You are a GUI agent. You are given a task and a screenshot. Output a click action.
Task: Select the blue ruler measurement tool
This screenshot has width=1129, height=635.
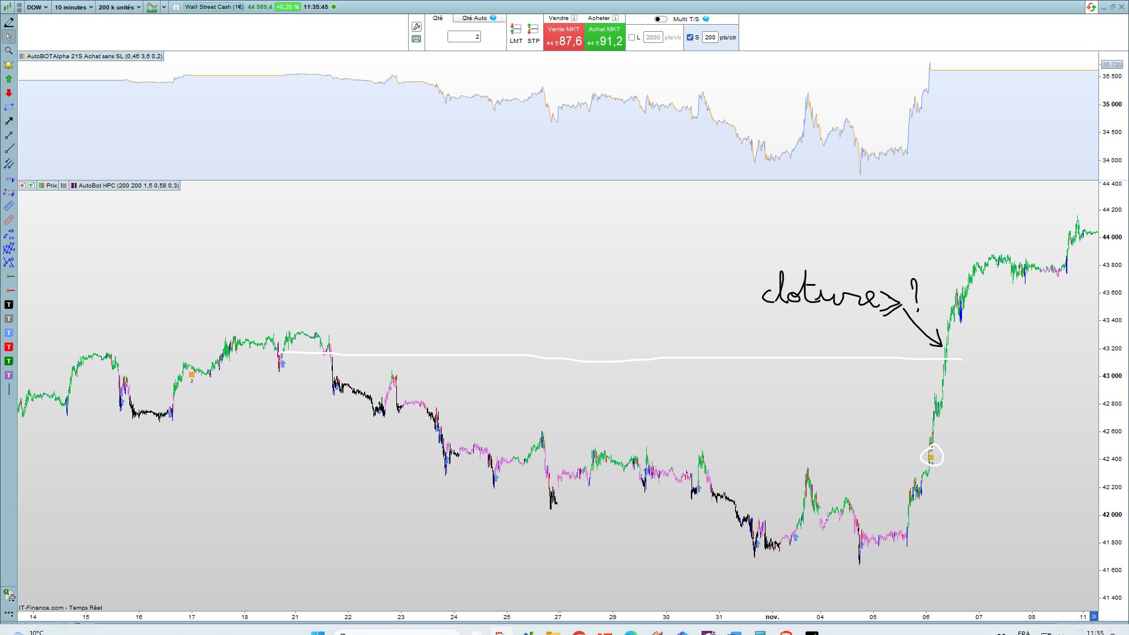[9, 206]
